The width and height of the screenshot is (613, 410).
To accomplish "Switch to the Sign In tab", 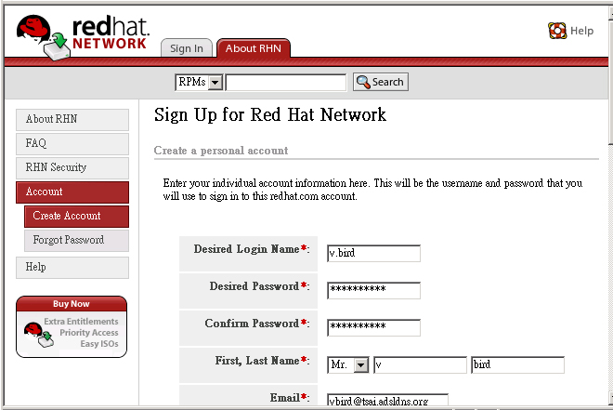I will click(187, 48).
